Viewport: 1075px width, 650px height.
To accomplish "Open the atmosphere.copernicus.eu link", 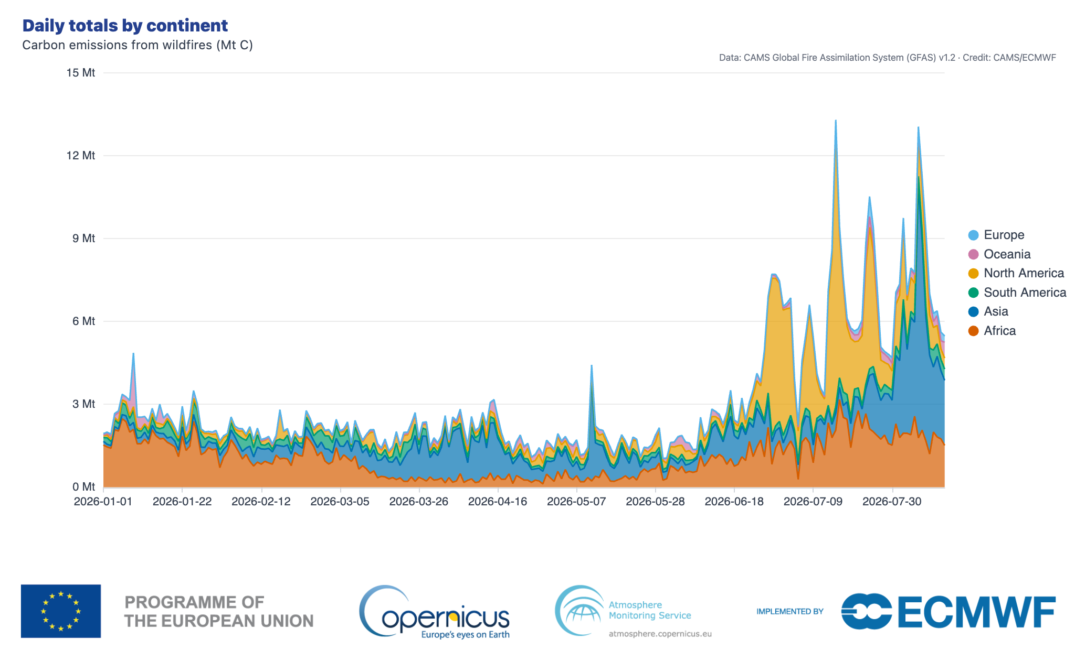I will click(660, 634).
